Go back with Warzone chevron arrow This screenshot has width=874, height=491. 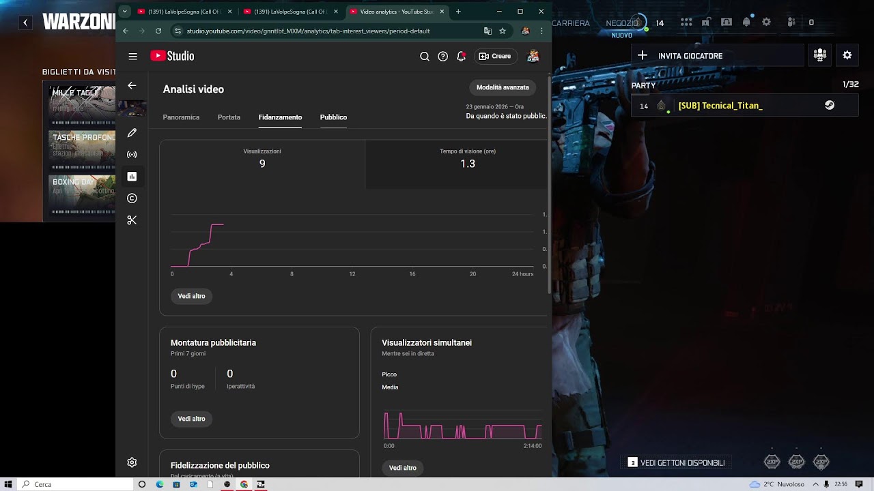[x=25, y=23]
